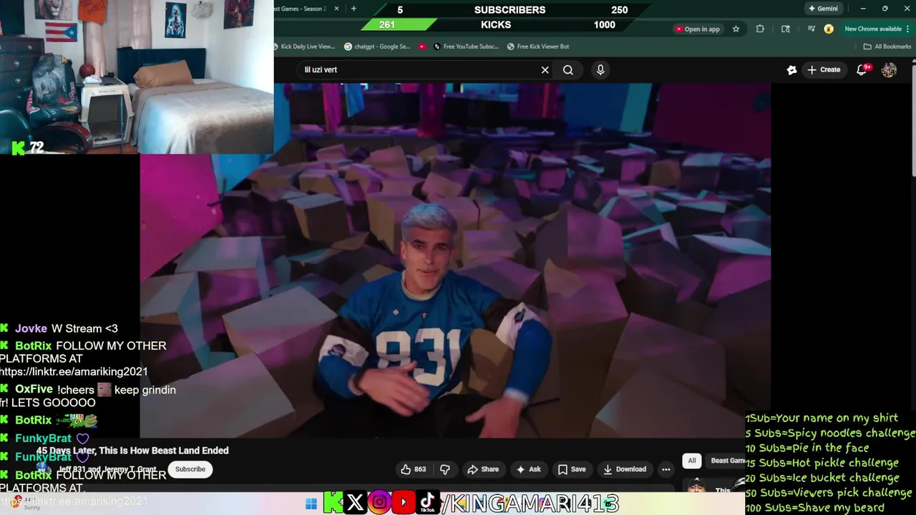Open the channel avatar beside Jeff 831
This screenshot has width=916, height=515.
(x=44, y=469)
